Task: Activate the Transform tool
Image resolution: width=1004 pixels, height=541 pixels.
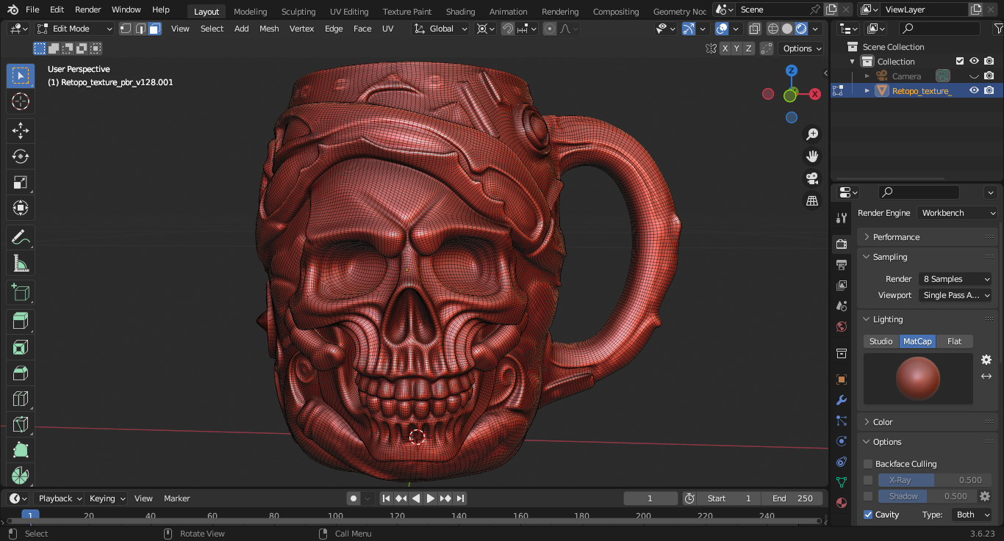Action: (21, 208)
